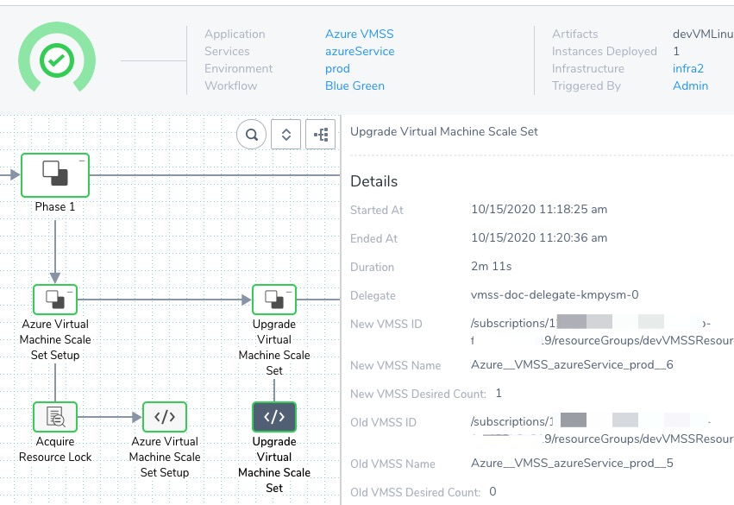Select the Phase 1 node icon
This screenshot has height=505, width=734.
point(55,174)
